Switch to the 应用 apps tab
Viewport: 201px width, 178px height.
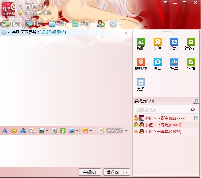[80, 24]
